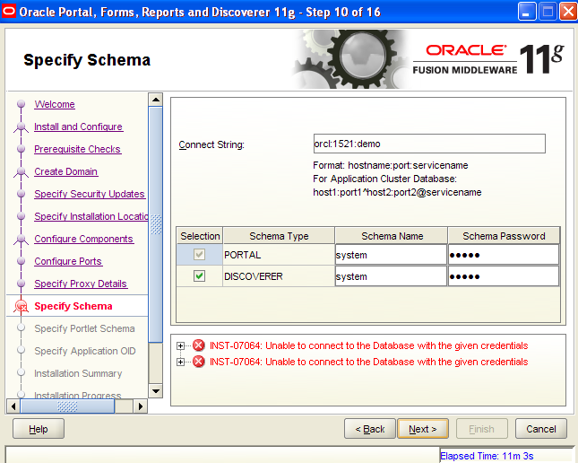Click the second INST-07064 red error icon
Screen dimensions: 578x463
coord(199,362)
